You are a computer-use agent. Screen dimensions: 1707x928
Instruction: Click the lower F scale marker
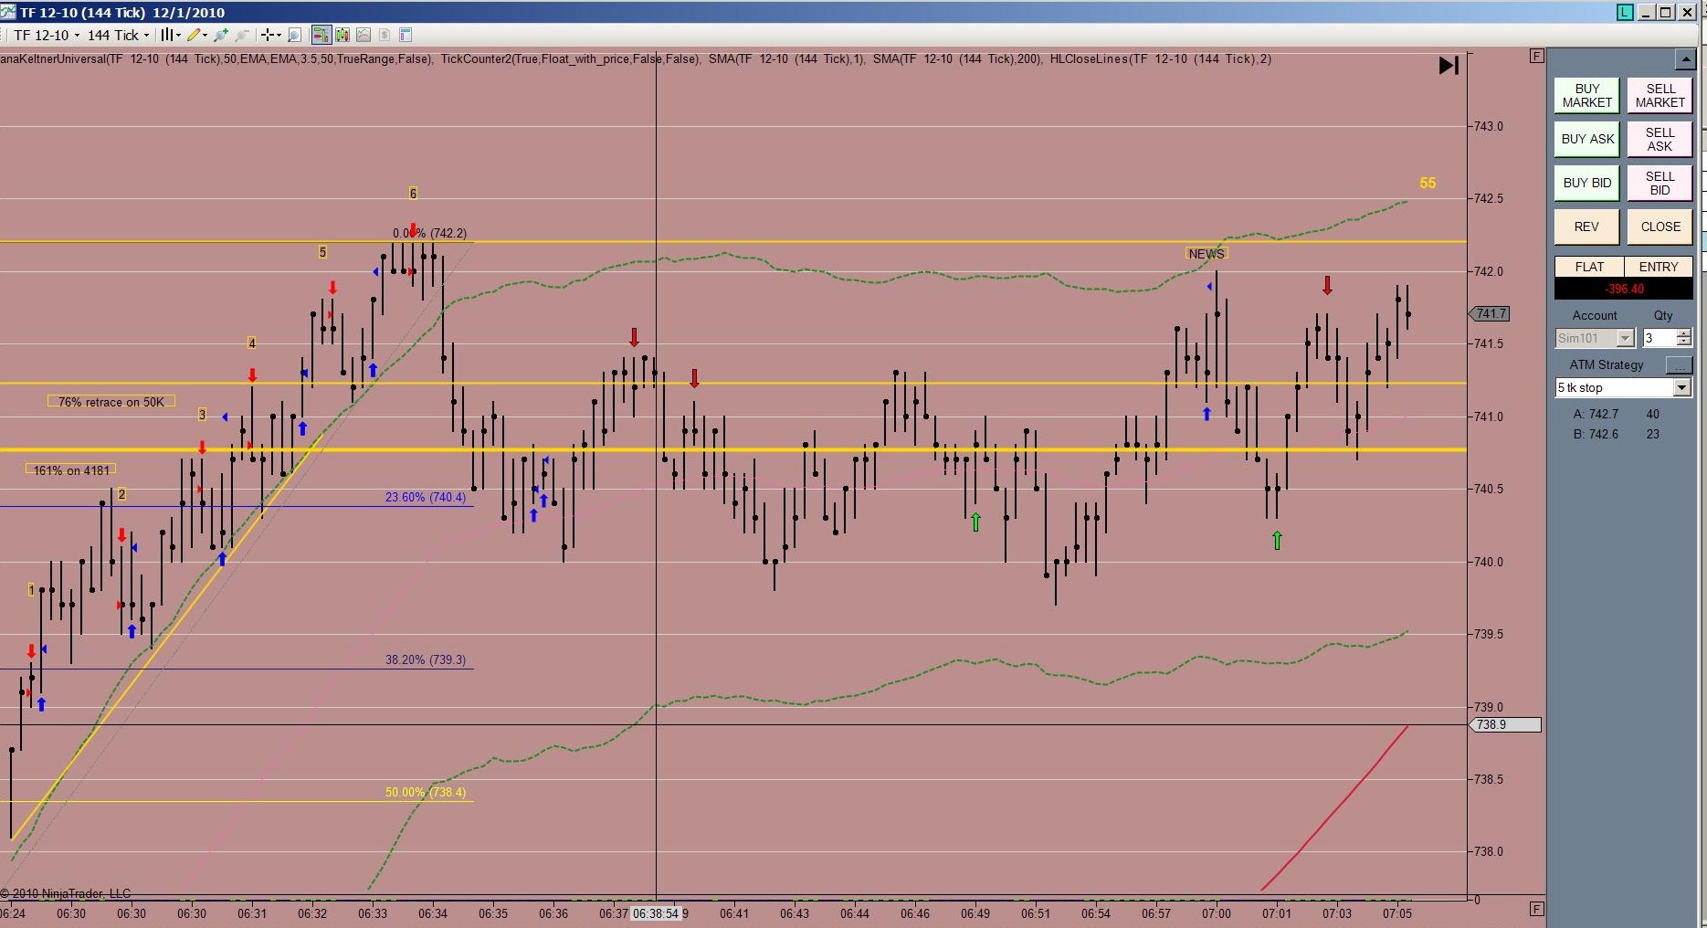tap(1537, 909)
